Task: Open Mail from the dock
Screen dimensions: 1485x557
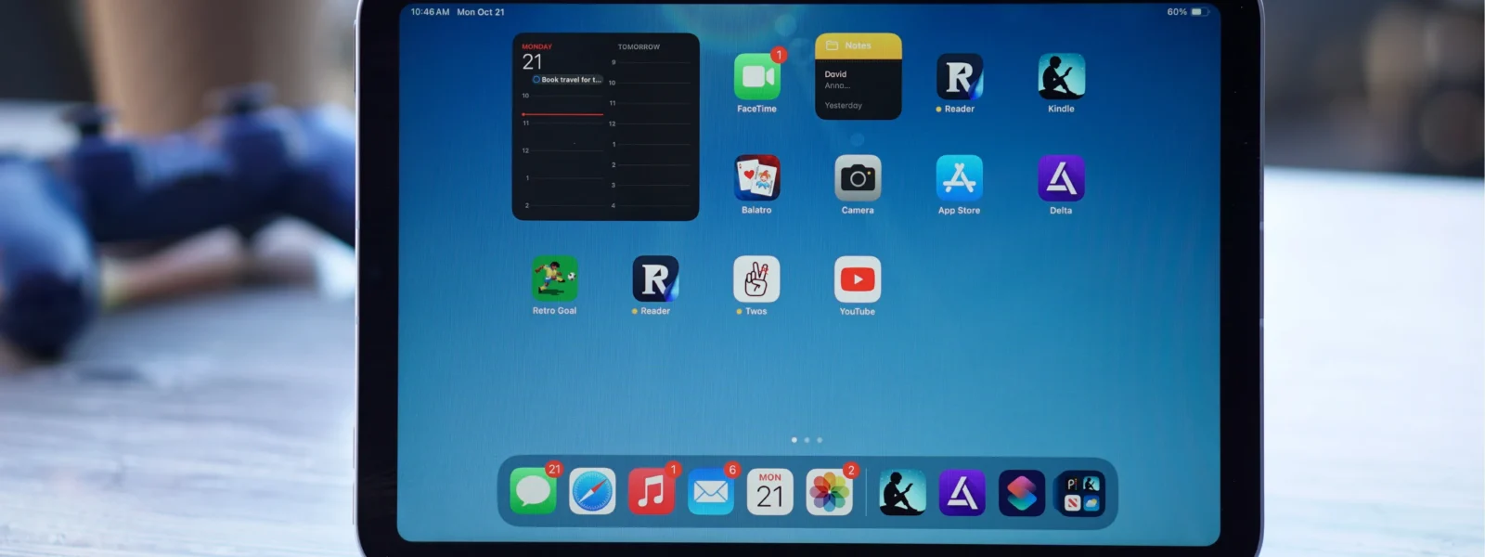Action: (x=711, y=491)
